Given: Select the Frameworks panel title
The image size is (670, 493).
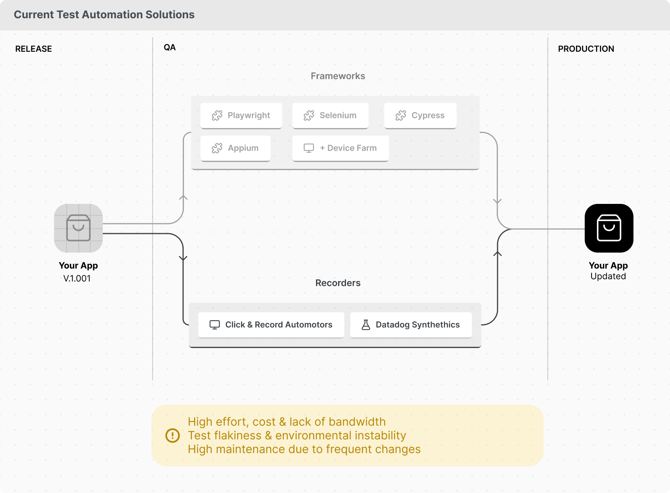Looking at the screenshot, I should coord(338,76).
